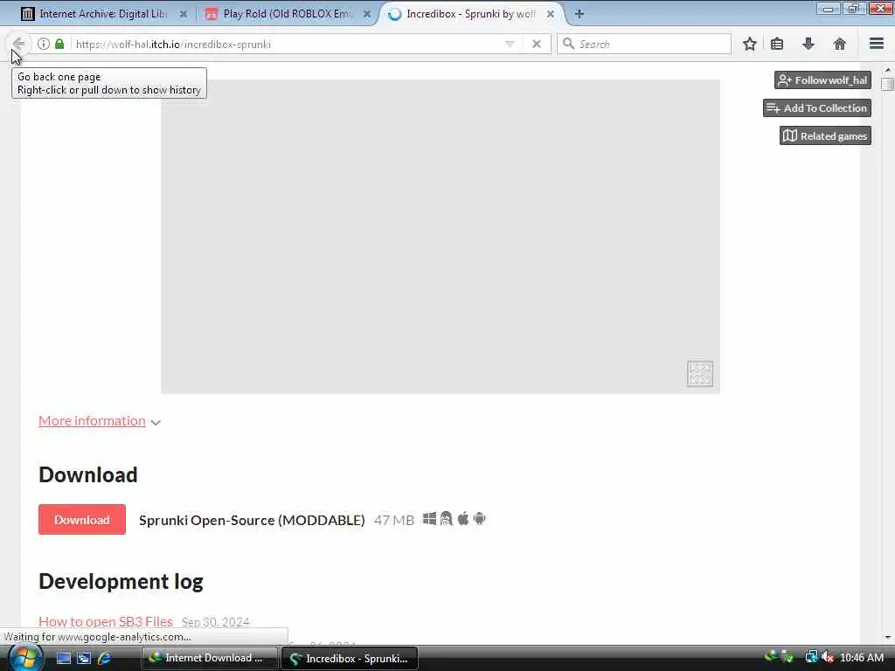Click the chevron beside More information

[x=156, y=422]
